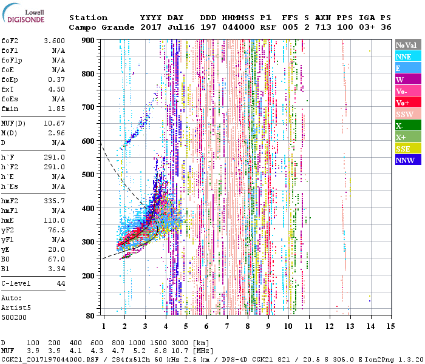Select the C-level value 44

tap(61, 283)
